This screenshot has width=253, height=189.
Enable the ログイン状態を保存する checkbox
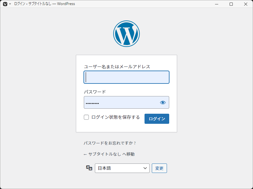(x=86, y=117)
